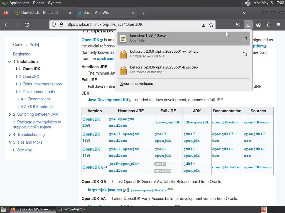
Task: Open the Extensions puzzle icon
Action: coord(268,25)
